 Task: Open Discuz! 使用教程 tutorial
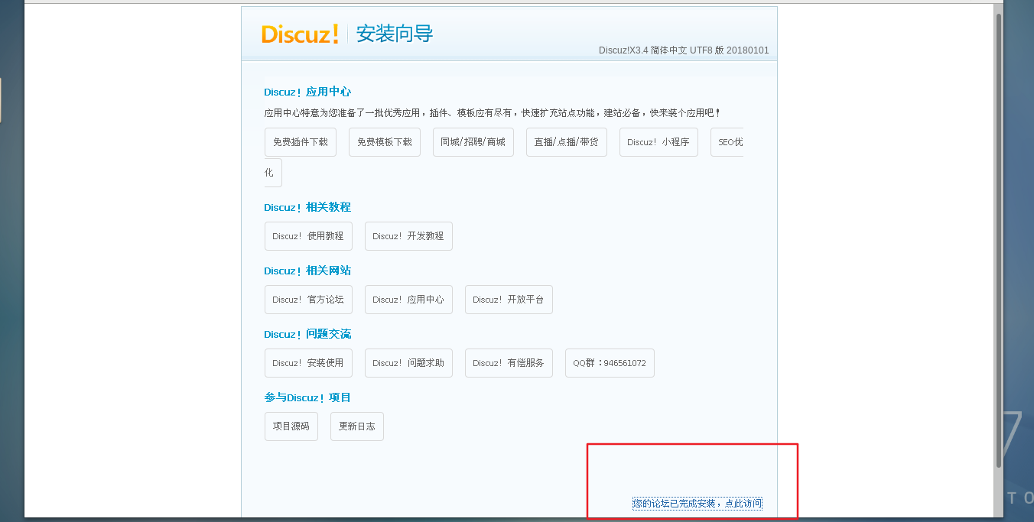pos(308,236)
